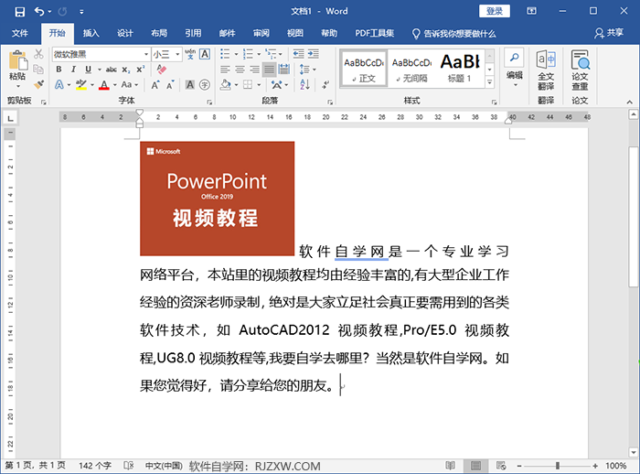Enable justified text alignment
The width and height of the screenshot is (640, 474).
(270, 70)
